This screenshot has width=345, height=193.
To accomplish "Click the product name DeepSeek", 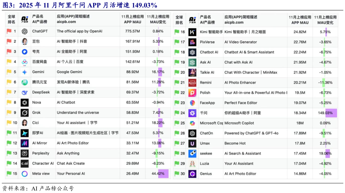I will click(41, 92).
